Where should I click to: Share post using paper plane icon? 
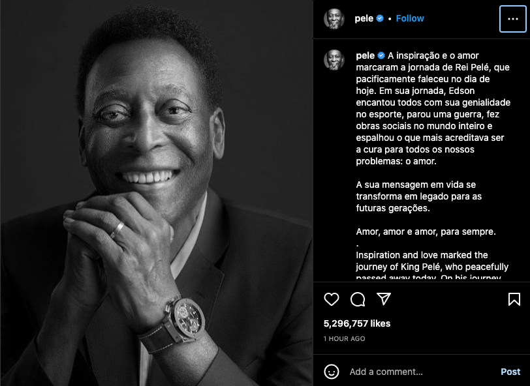[x=384, y=299]
